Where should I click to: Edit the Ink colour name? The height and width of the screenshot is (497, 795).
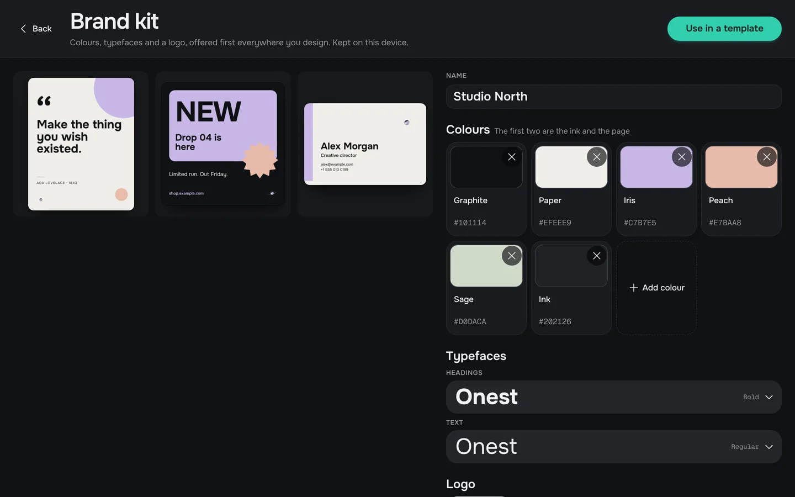(571, 299)
